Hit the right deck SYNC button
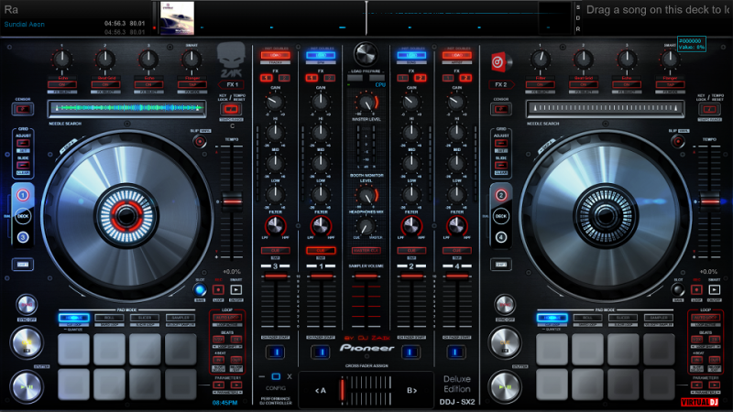The width and height of the screenshot is (733, 412). tap(505, 305)
